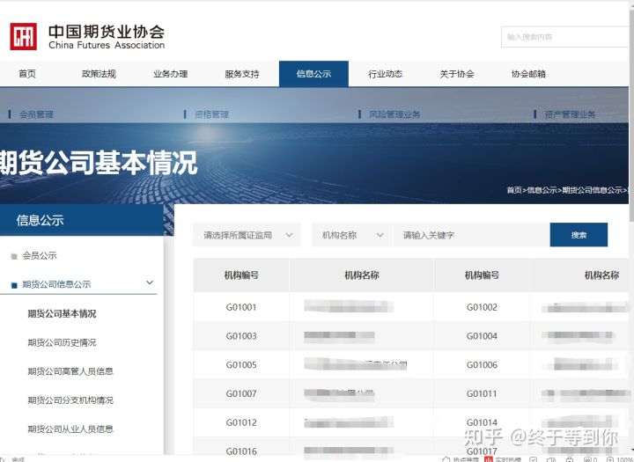
Task: Open the 业务办理 navigation tab
Action: tap(170, 74)
